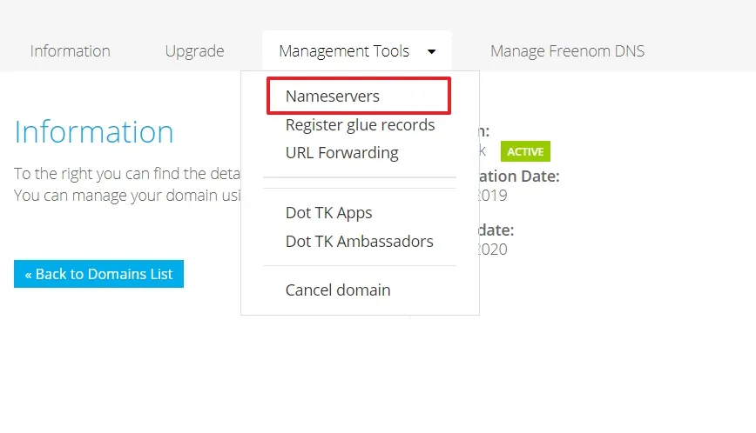Click the large blue Information heading

pyautogui.click(x=93, y=132)
